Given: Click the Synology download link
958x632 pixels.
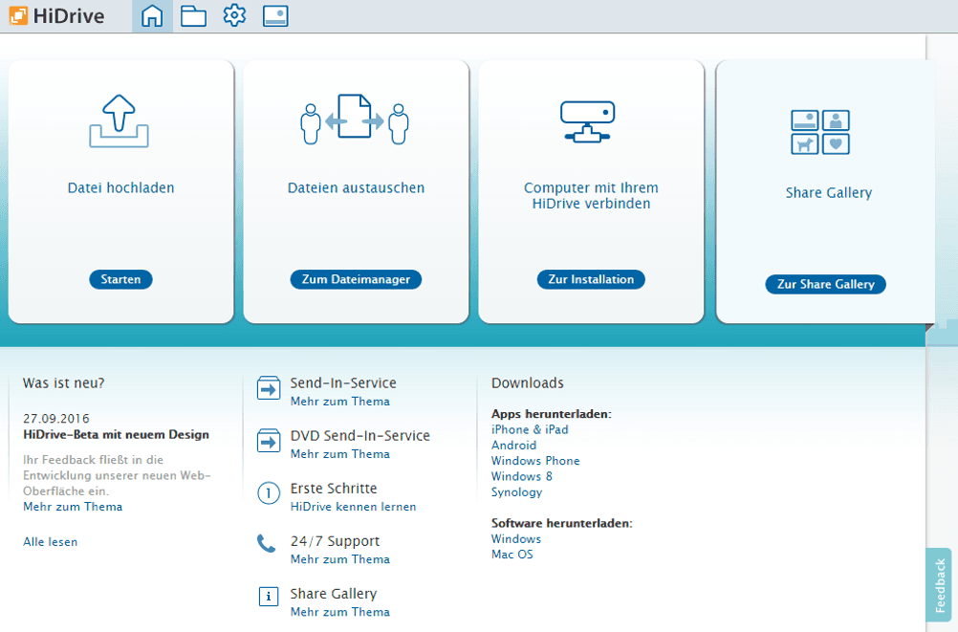Looking at the screenshot, I should [517, 492].
